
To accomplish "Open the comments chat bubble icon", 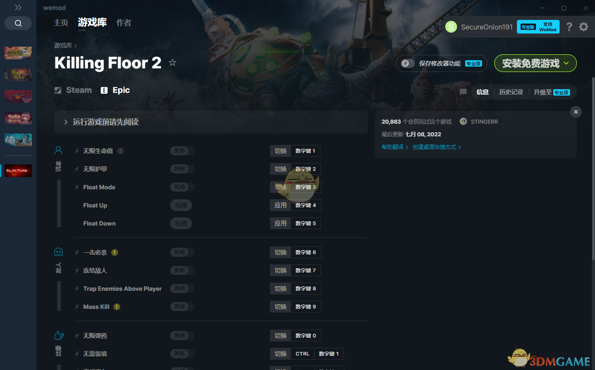I will coord(463,92).
